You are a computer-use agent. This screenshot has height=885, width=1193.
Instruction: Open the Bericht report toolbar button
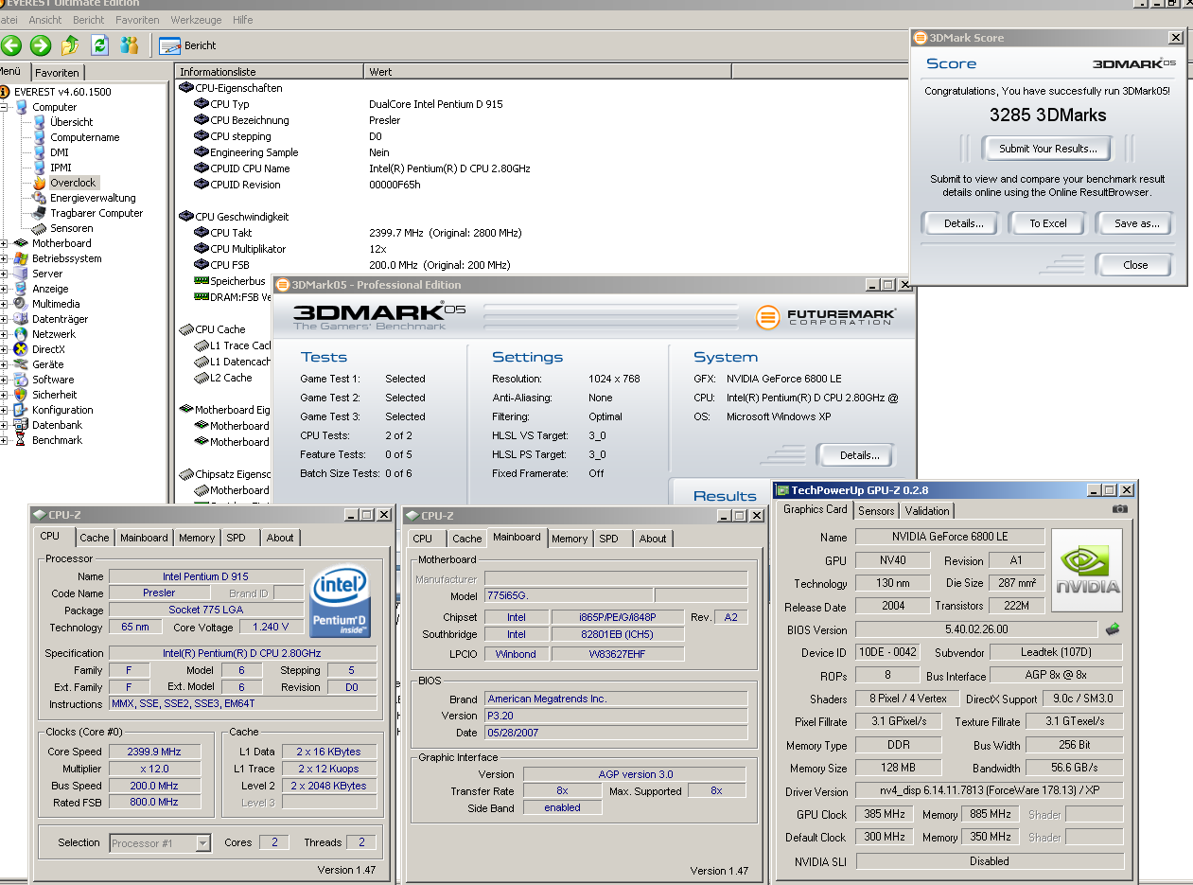coord(188,45)
